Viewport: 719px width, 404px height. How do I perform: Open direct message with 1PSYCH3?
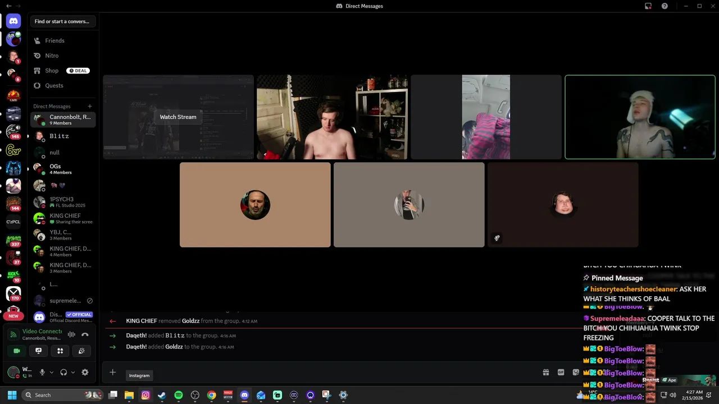(x=63, y=202)
